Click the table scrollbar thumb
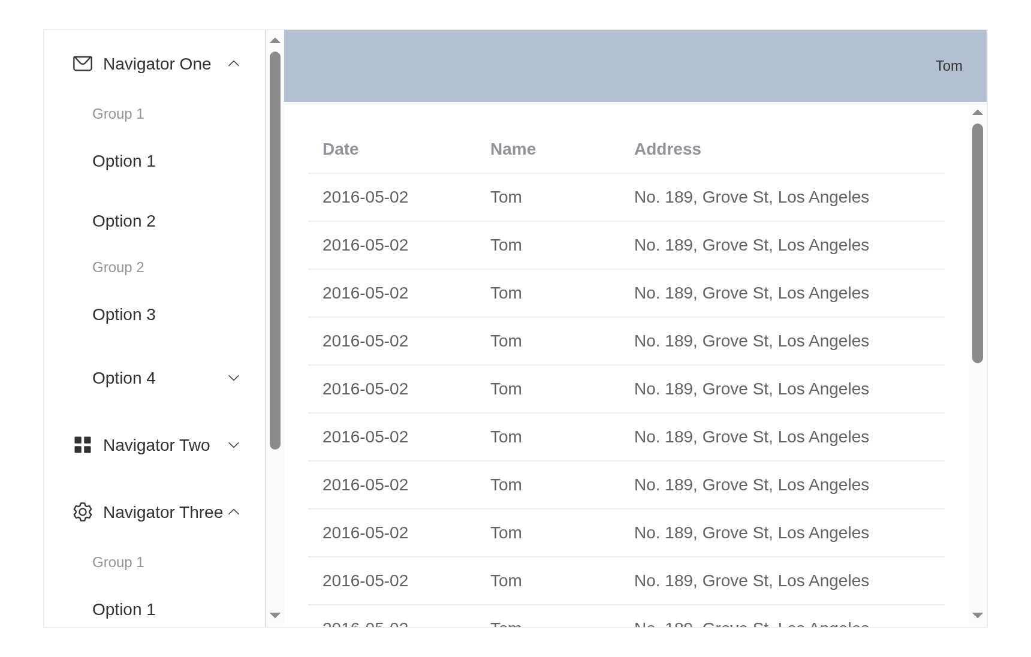1031x657 pixels. (x=978, y=243)
